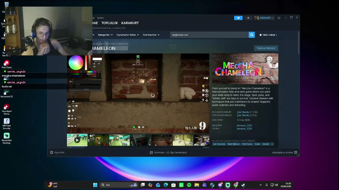Switch to Steam on the taskbar
The height and width of the screenshot is (190, 339).
[243, 185]
